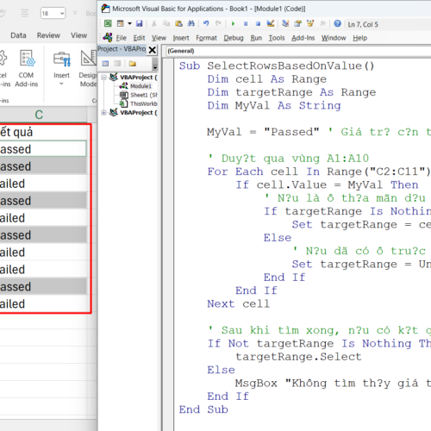Stop the macro with the Reset icon
Image resolution: width=431 pixels, height=431 pixels.
[258, 23]
